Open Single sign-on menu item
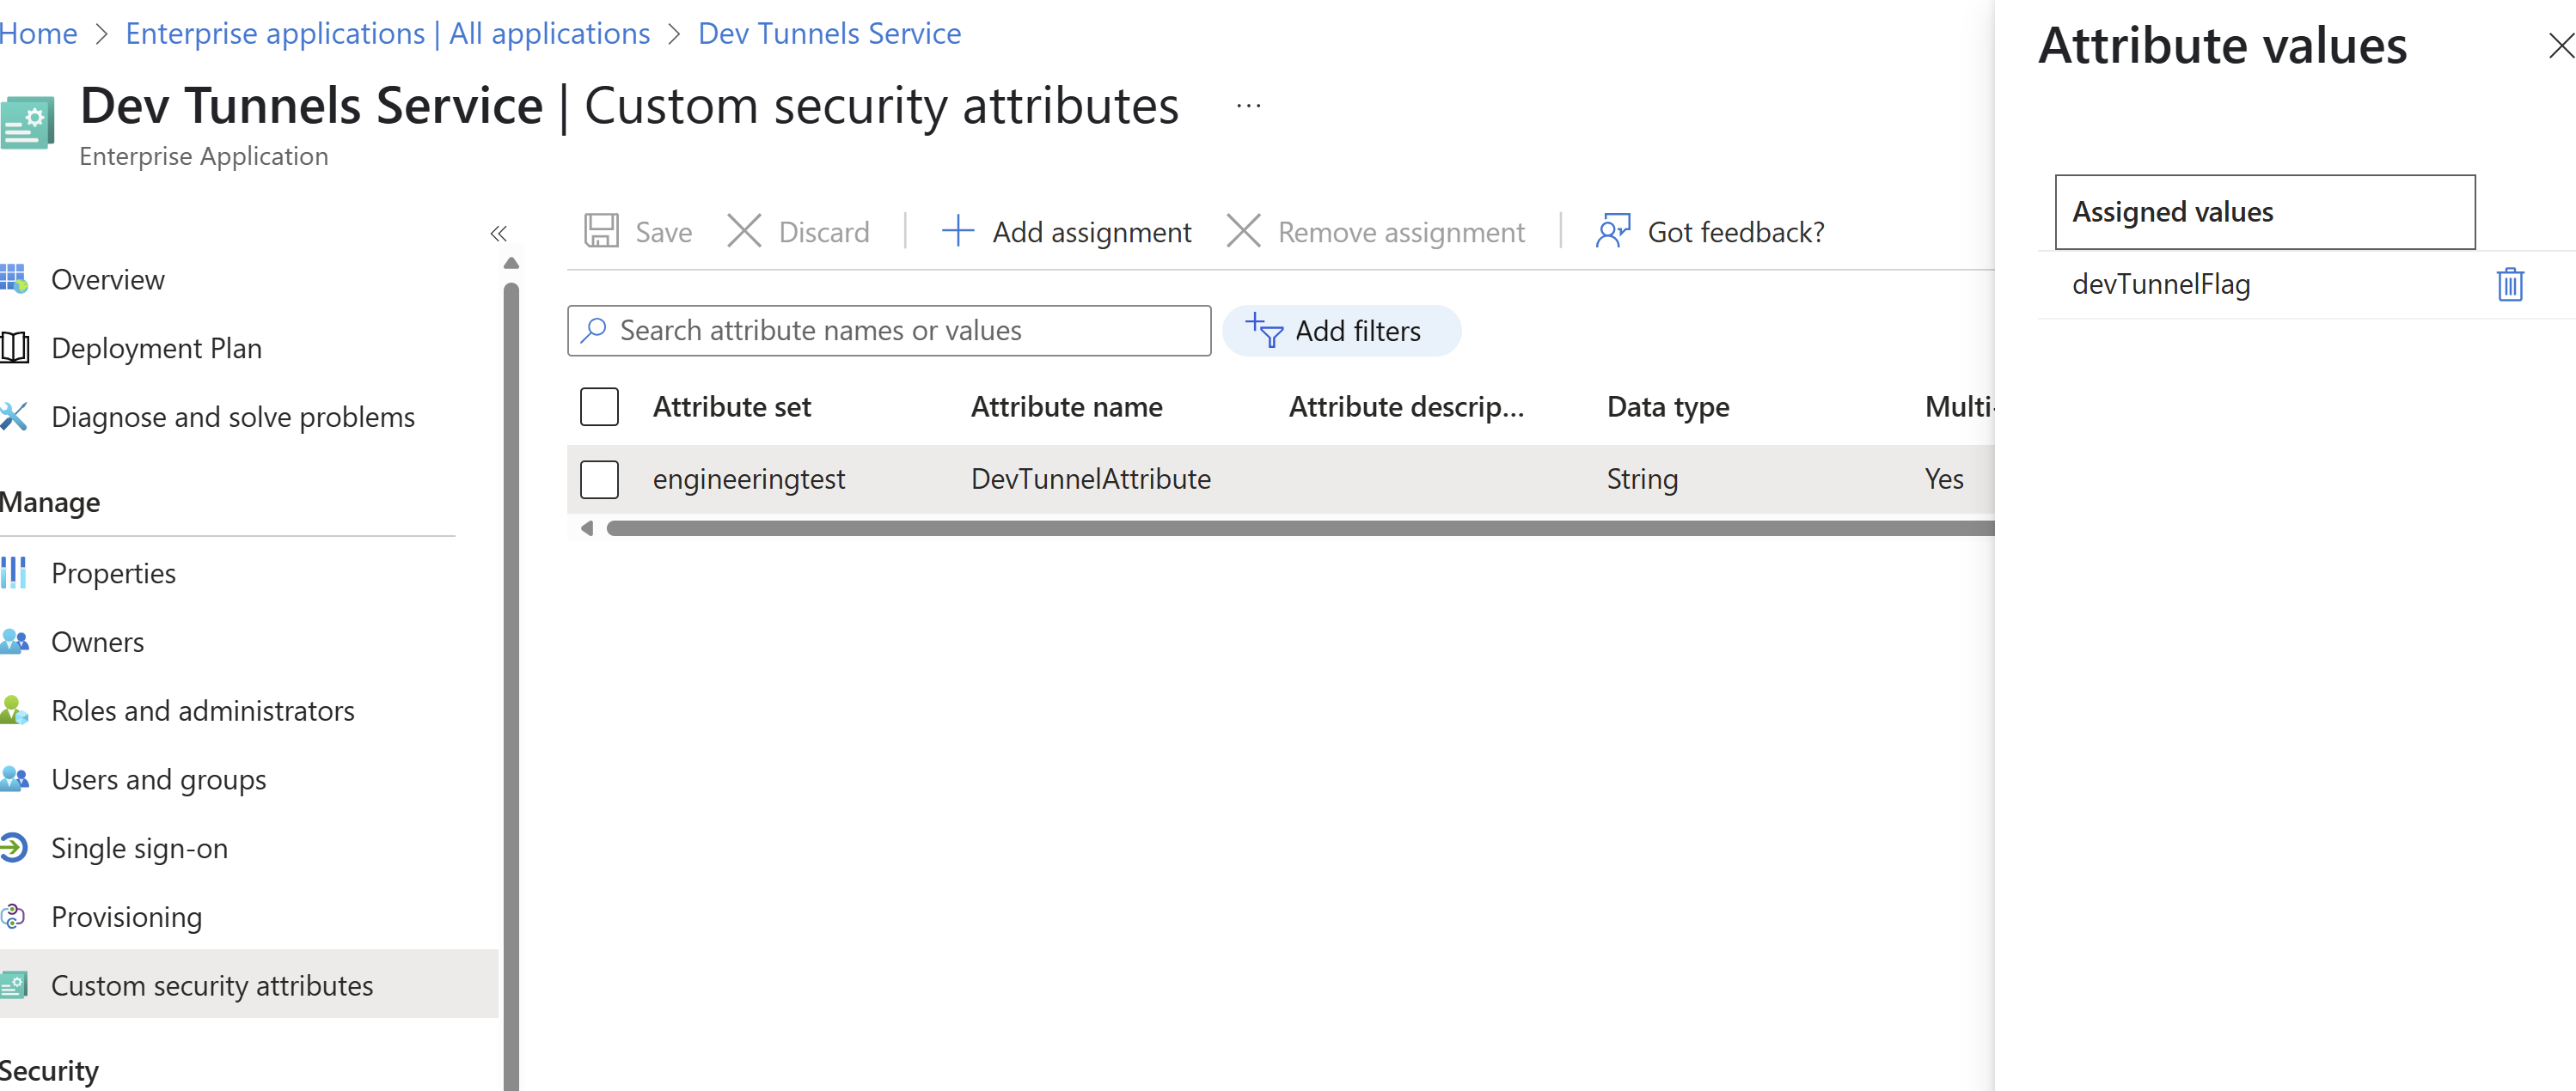Viewport: 2576px width, 1091px height. [139, 848]
